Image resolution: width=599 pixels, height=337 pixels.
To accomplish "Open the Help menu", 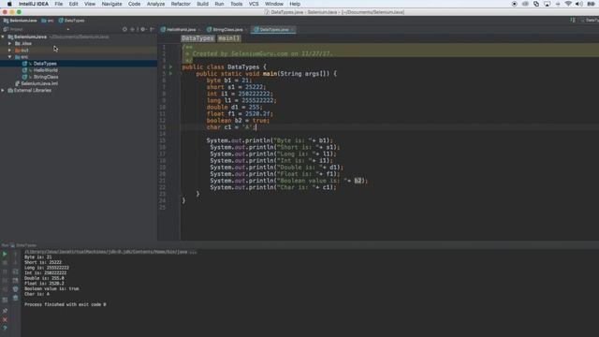I will (295, 4).
